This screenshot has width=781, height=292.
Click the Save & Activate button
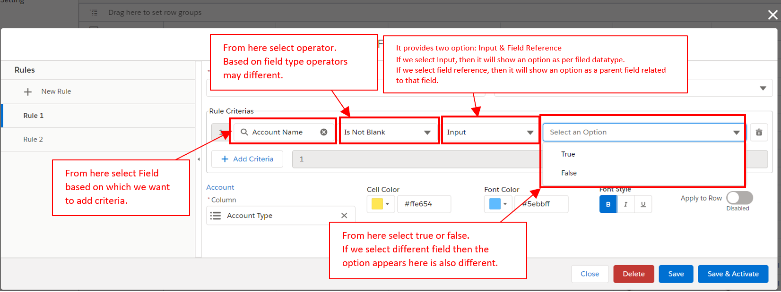point(733,274)
